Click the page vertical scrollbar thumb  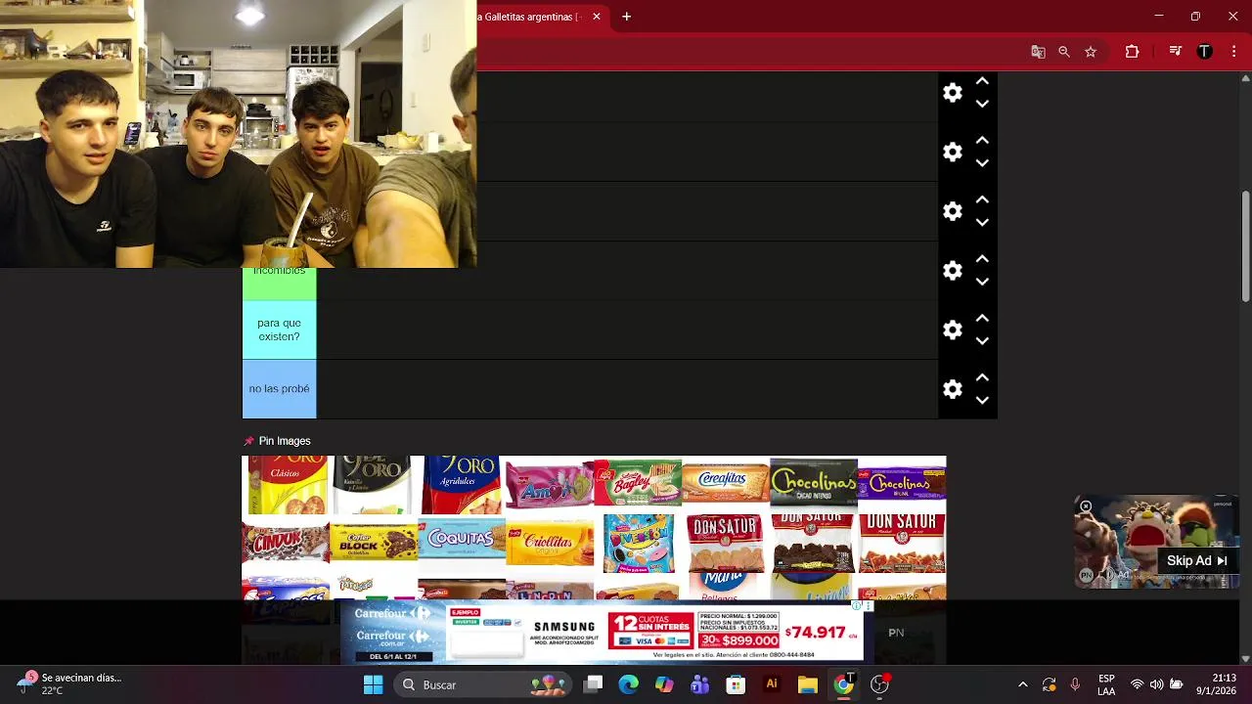point(1245,246)
